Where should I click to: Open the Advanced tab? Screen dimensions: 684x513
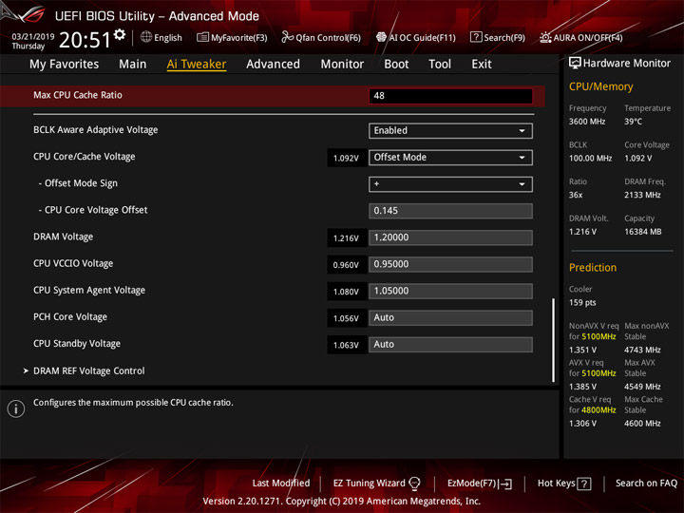tap(273, 65)
